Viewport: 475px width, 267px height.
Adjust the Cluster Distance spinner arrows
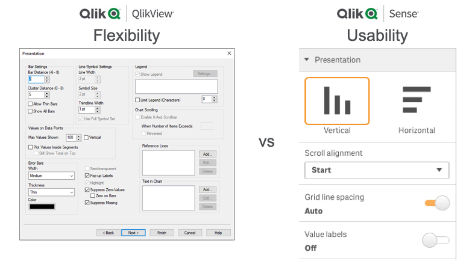(46, 94)
